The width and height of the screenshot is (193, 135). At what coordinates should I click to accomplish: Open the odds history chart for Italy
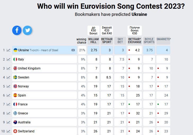[8, 59]
